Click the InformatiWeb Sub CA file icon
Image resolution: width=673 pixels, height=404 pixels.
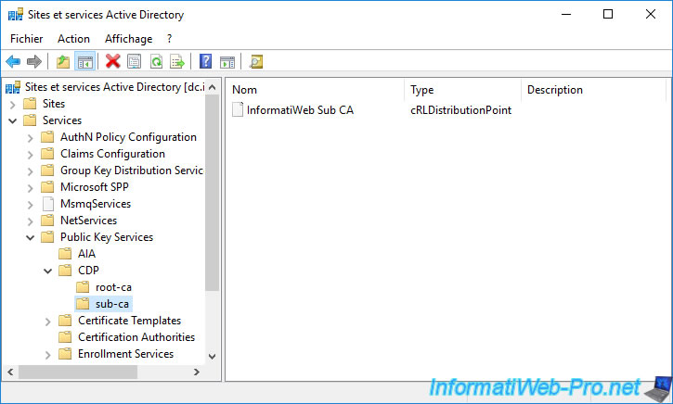[238, 109]
